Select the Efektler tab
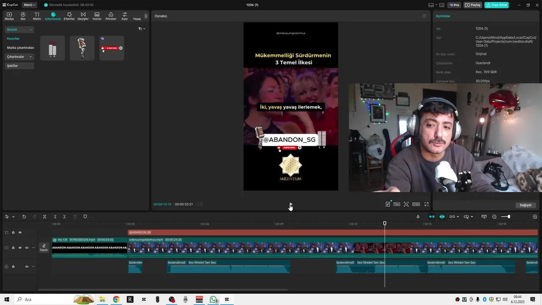The height and width of the screenshot is (305, 542). click(69, 16)
